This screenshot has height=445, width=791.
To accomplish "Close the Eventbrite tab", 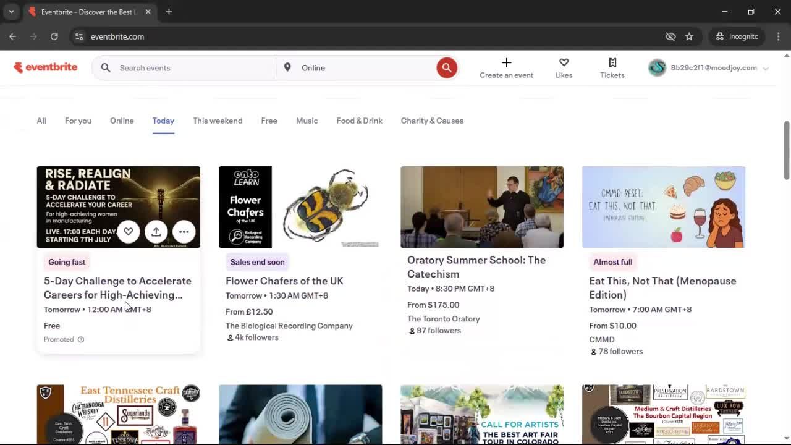I will pos(148,12).
